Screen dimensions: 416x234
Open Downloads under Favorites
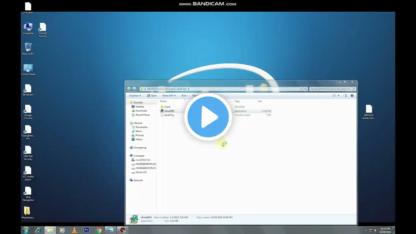(x=141, y=111)
